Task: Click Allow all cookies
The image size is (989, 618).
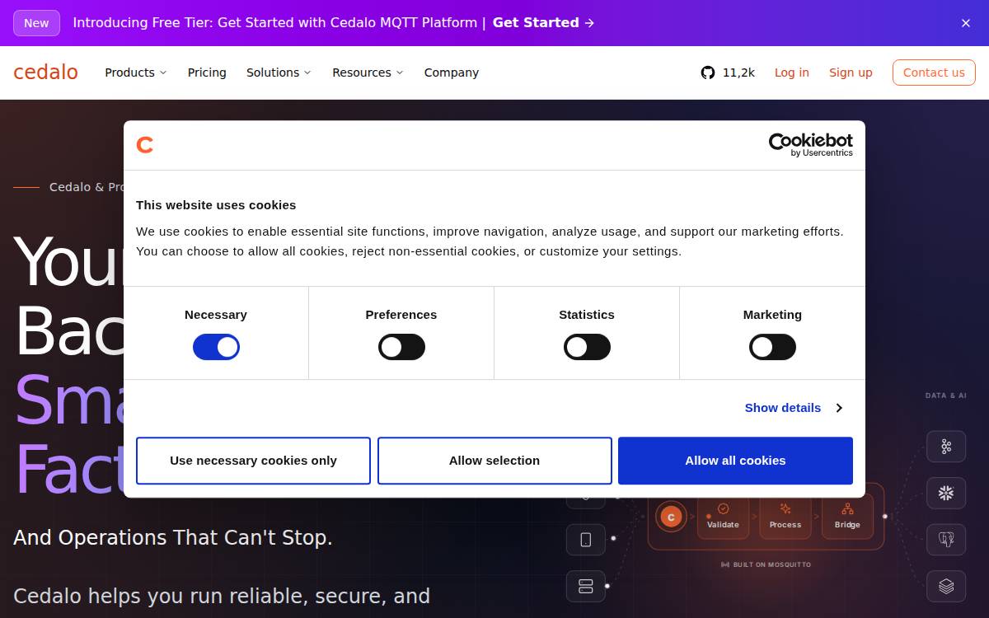Action: [x=735, y=461]
